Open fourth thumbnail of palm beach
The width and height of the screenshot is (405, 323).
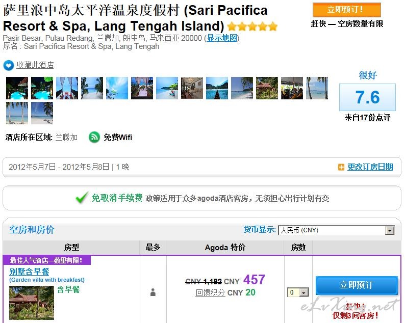(92, 88)
